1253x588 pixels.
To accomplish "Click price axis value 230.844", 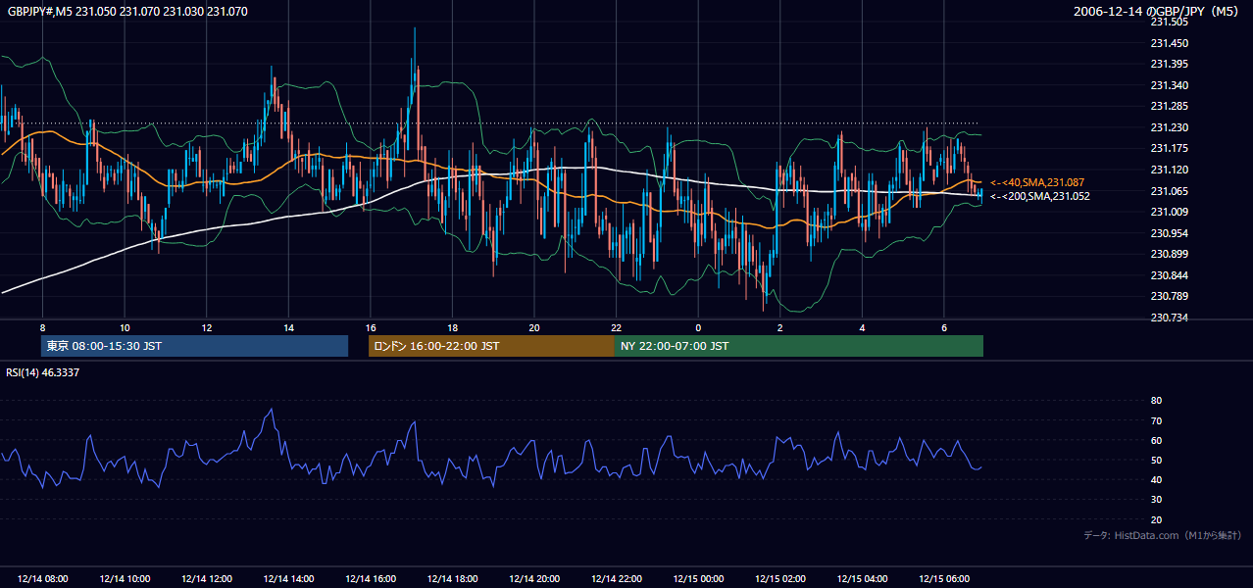I will (1169, 275).
